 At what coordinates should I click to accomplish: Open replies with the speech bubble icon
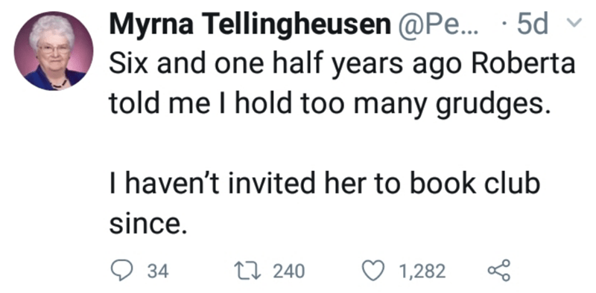click(x=121, y=271)
